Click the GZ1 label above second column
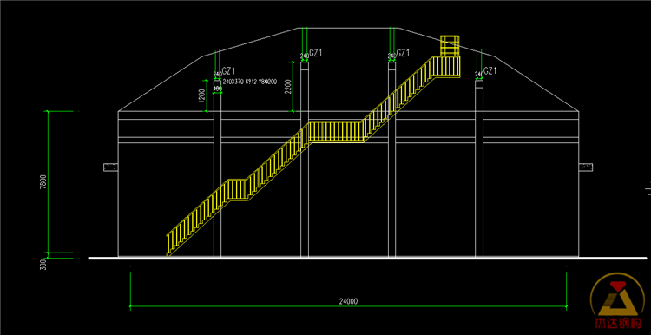 pos(316,53)
